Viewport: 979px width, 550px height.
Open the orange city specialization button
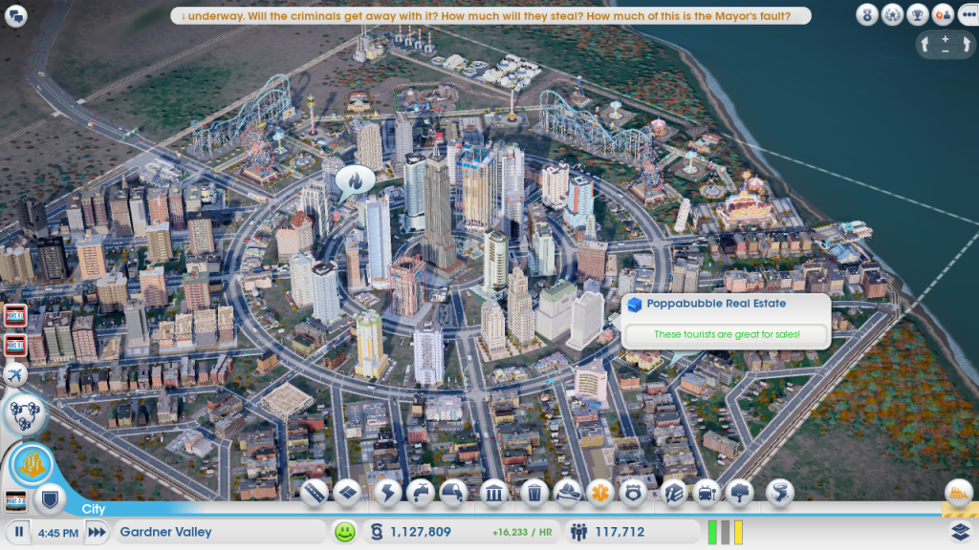(x=32, y=464)
